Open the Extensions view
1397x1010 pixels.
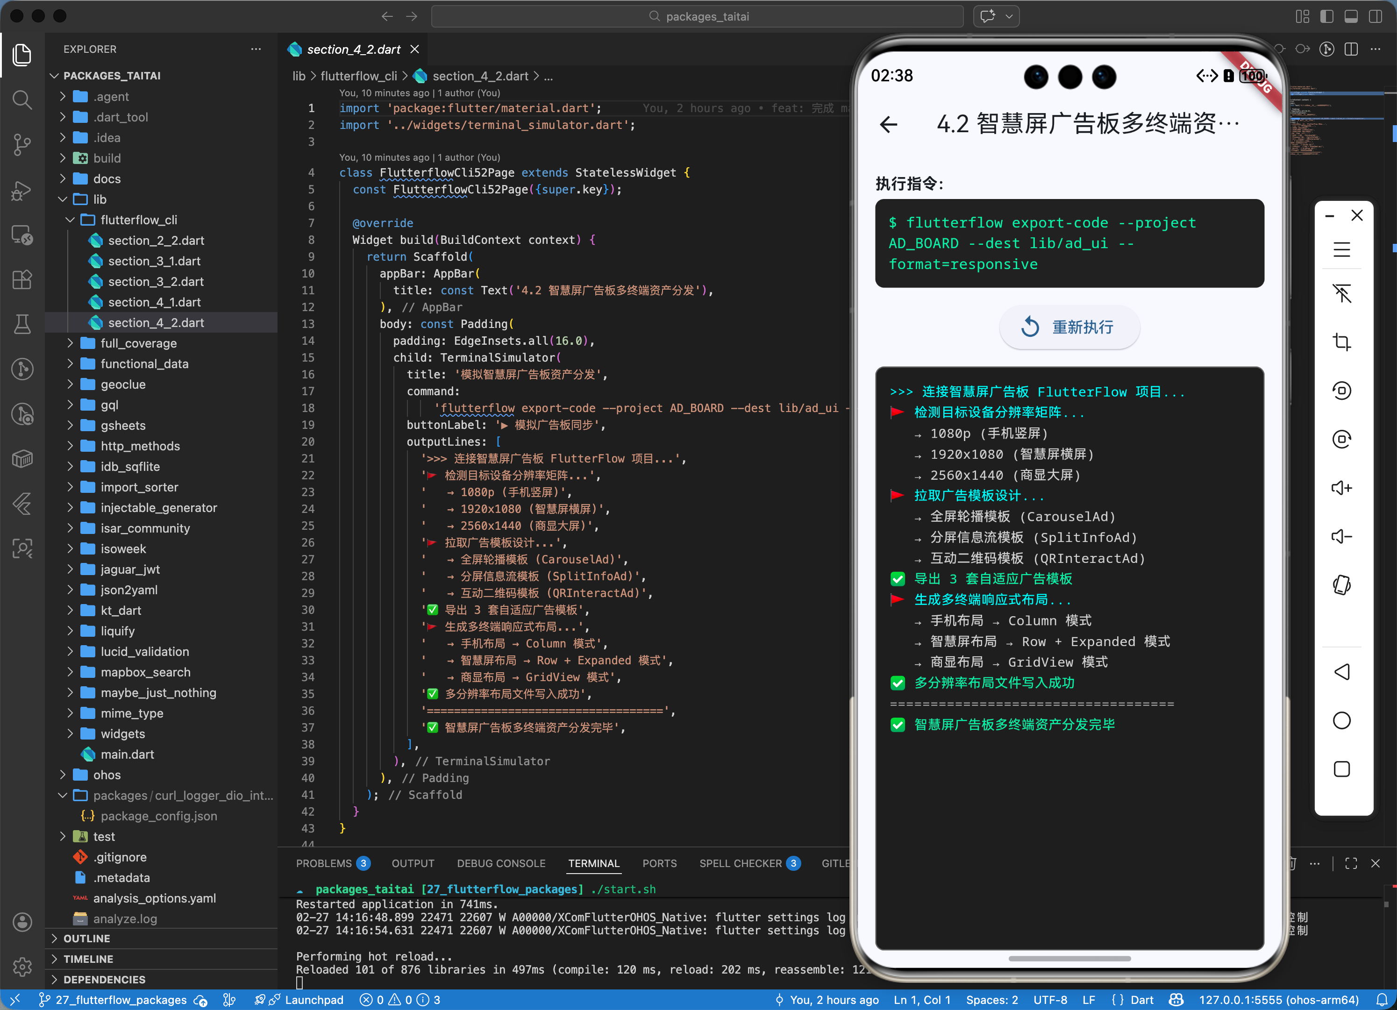(x=22, y=280)
